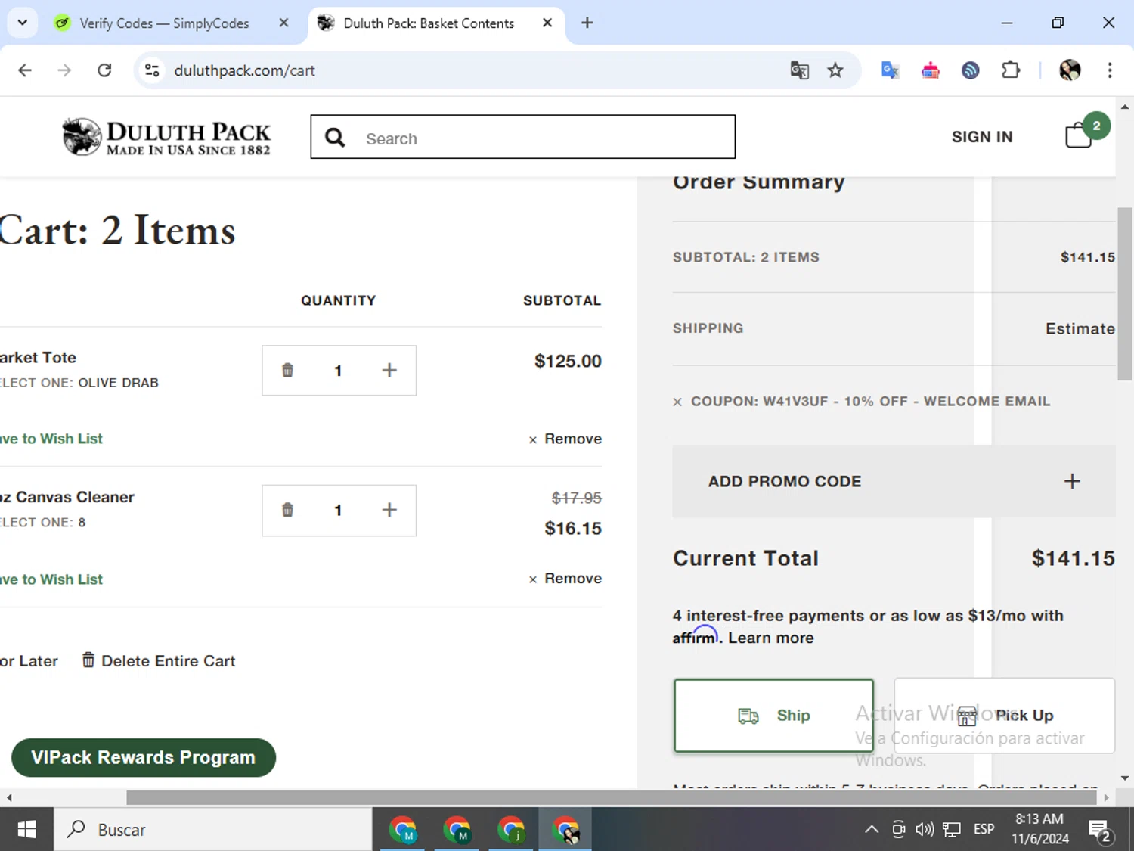Expand the Add Promo Code section
Viewport: 1134px width, 851px height.
click(x=894, y=481)
